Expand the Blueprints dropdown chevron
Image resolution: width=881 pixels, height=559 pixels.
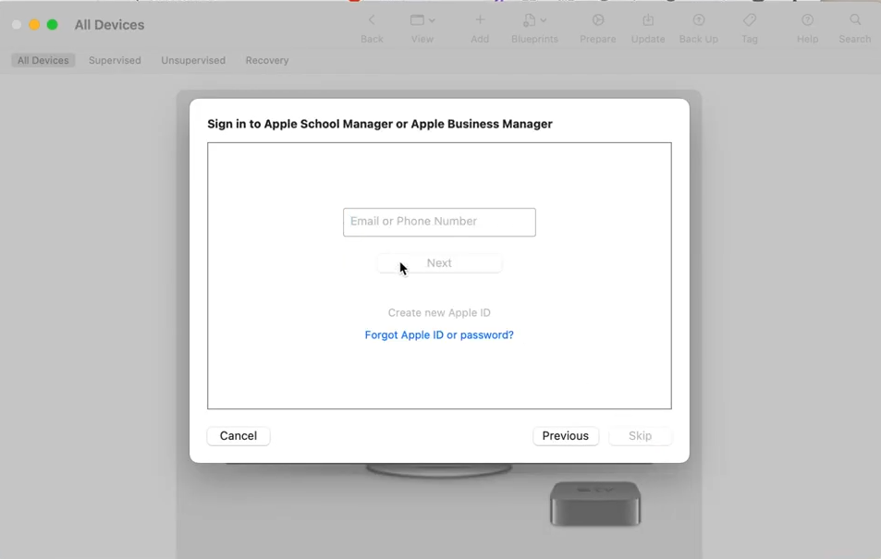(x=544, y=20)
